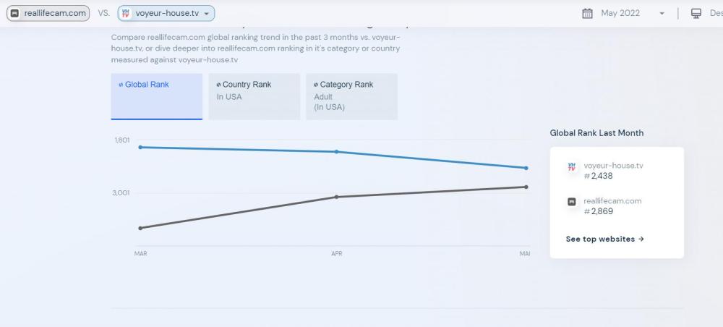Click the info icon on the Category Rank tab
Screen dimensions: 723x327
(x=316, y=85)
